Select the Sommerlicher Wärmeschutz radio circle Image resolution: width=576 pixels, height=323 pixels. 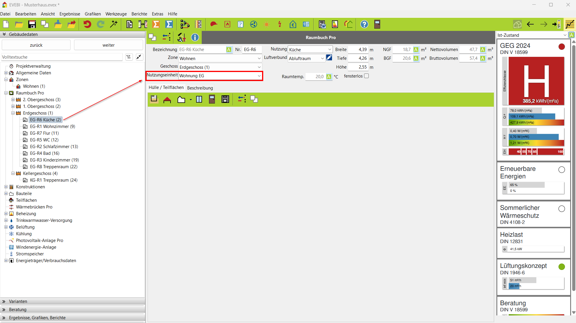click(561, 209)
